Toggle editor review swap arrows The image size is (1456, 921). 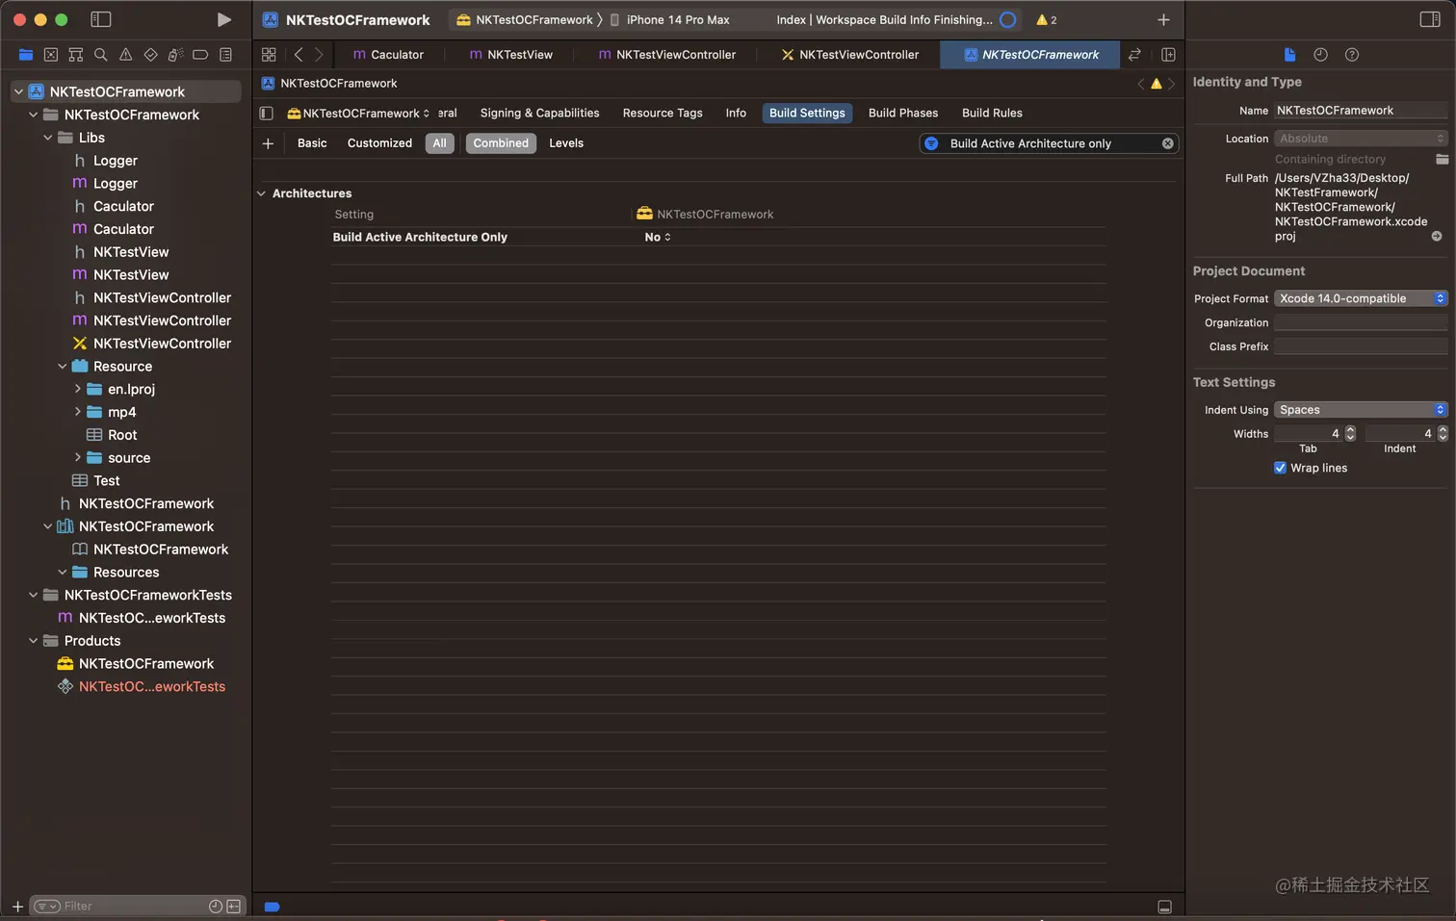click(x=1135, y=55)
